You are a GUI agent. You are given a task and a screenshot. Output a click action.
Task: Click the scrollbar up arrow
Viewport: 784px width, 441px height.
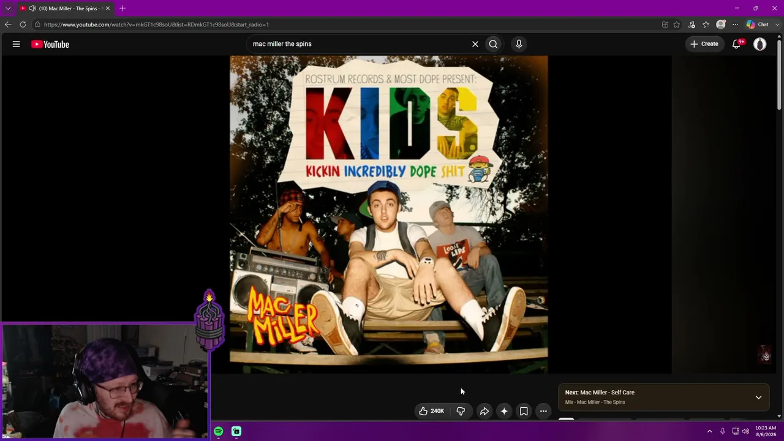click(779, 36)
